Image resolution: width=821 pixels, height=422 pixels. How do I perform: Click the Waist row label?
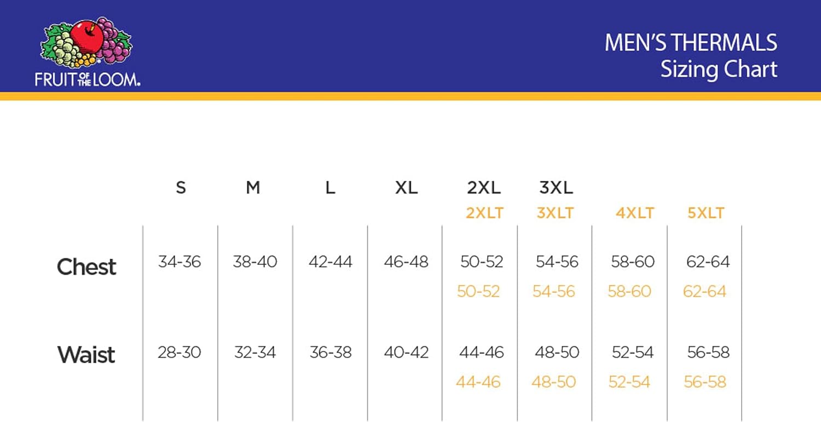click(x=86, y=355)
